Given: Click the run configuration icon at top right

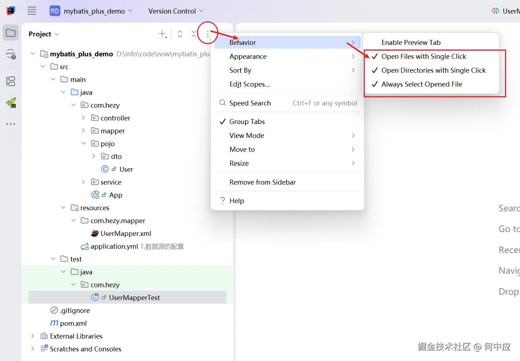Looking at the screenshot, I should tap(495, 11).
